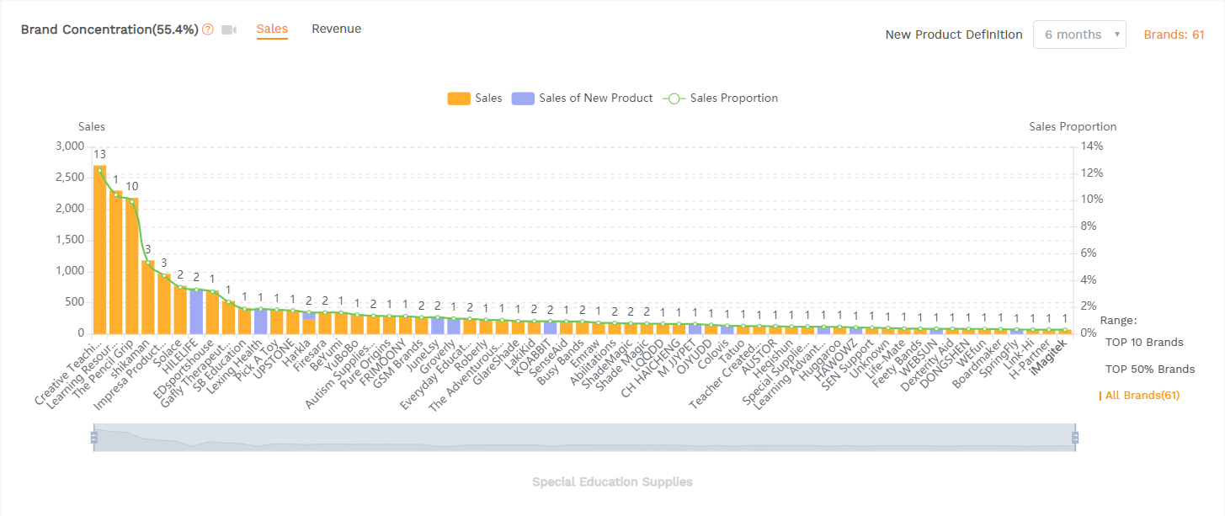This screenshot has height=516, width=1225.
Task: Switch to the Revenue tab
Action: (336, 29)
